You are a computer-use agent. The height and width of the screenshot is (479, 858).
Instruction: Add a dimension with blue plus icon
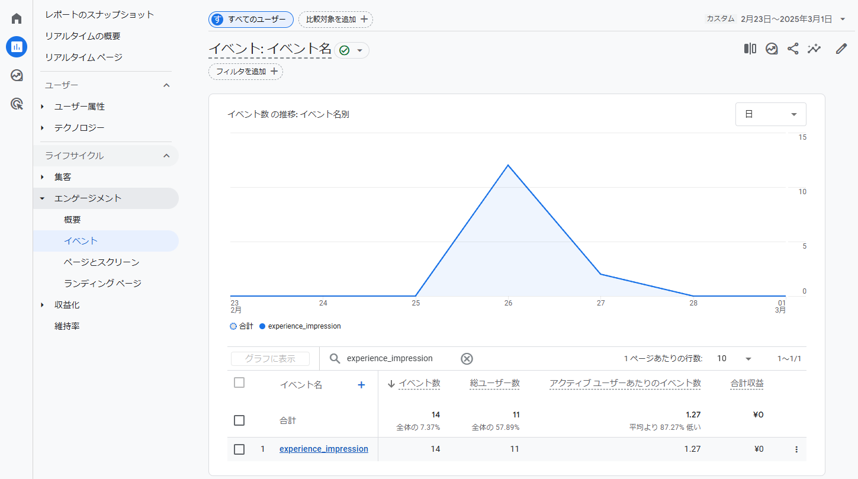pos(361,385)
